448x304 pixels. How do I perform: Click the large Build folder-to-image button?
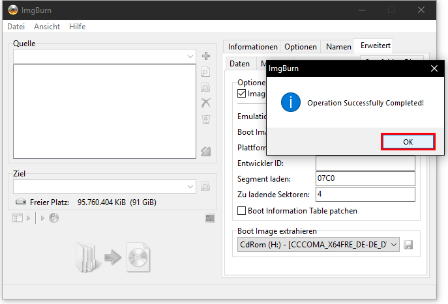(x=113, y=257)
